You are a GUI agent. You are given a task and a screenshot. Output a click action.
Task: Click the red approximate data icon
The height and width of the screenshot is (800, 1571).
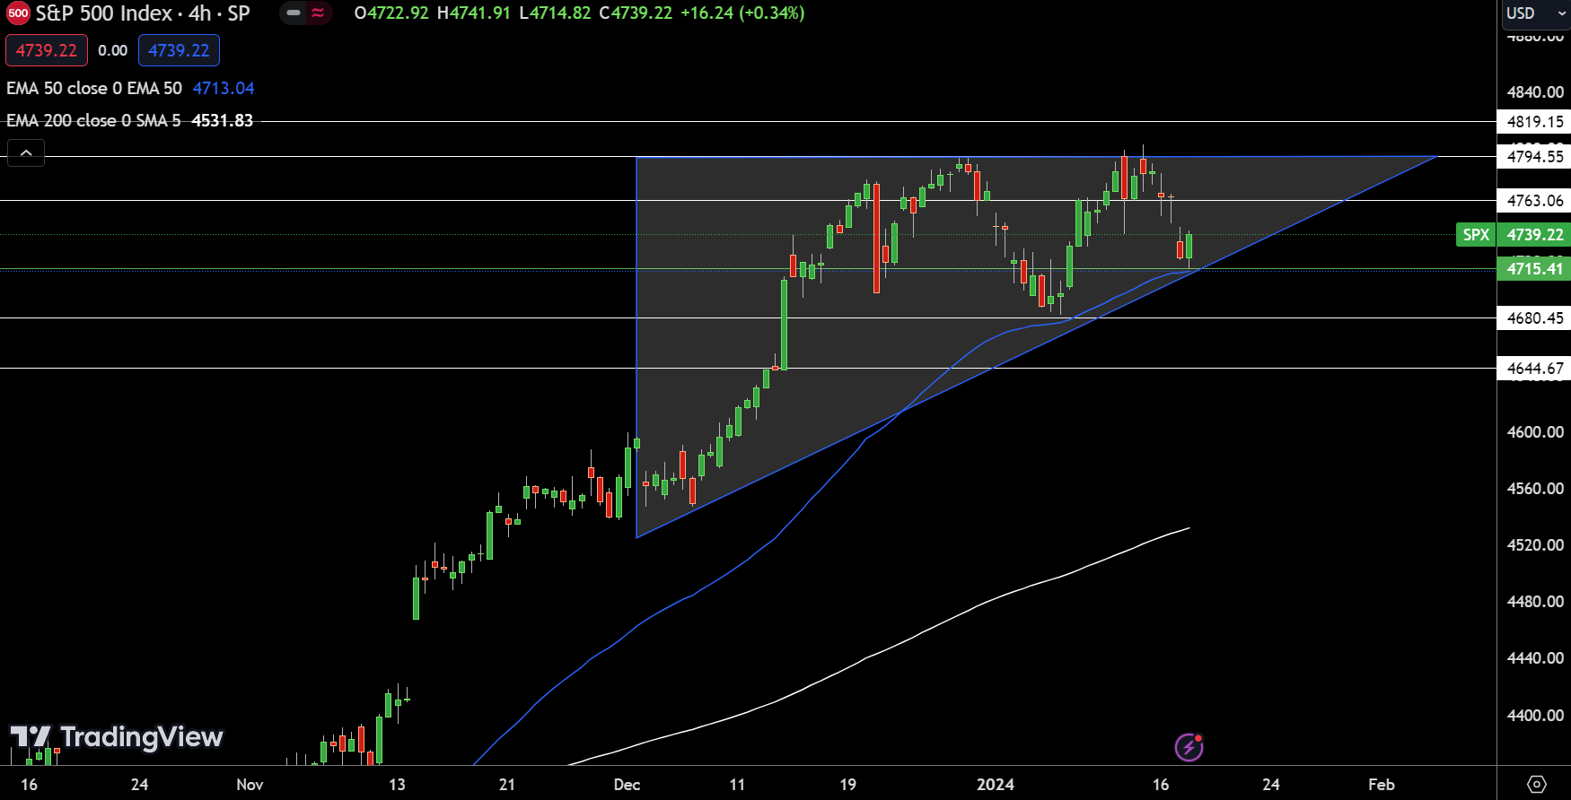click(x=318, y=13)
